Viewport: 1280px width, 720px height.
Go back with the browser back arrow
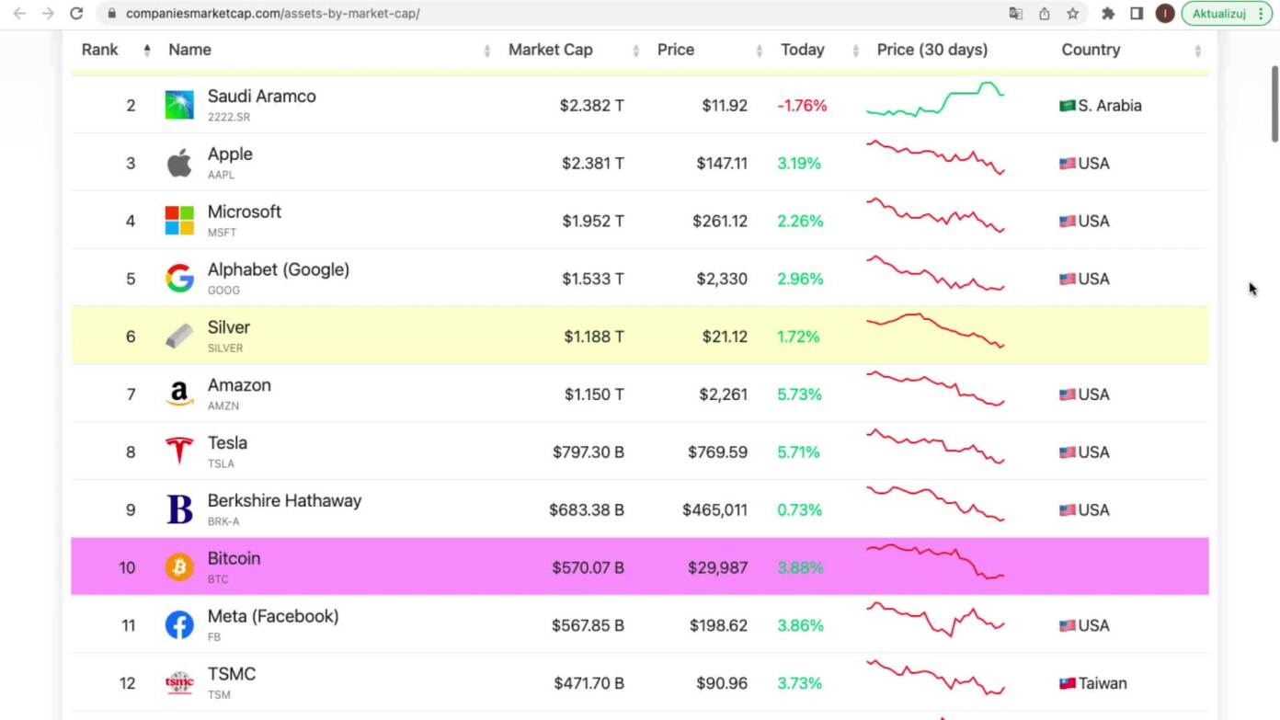(x=19, y=14)
